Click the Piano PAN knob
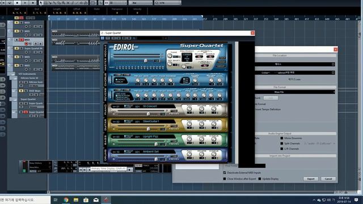 pyautogui.click(x=189, y=109)
